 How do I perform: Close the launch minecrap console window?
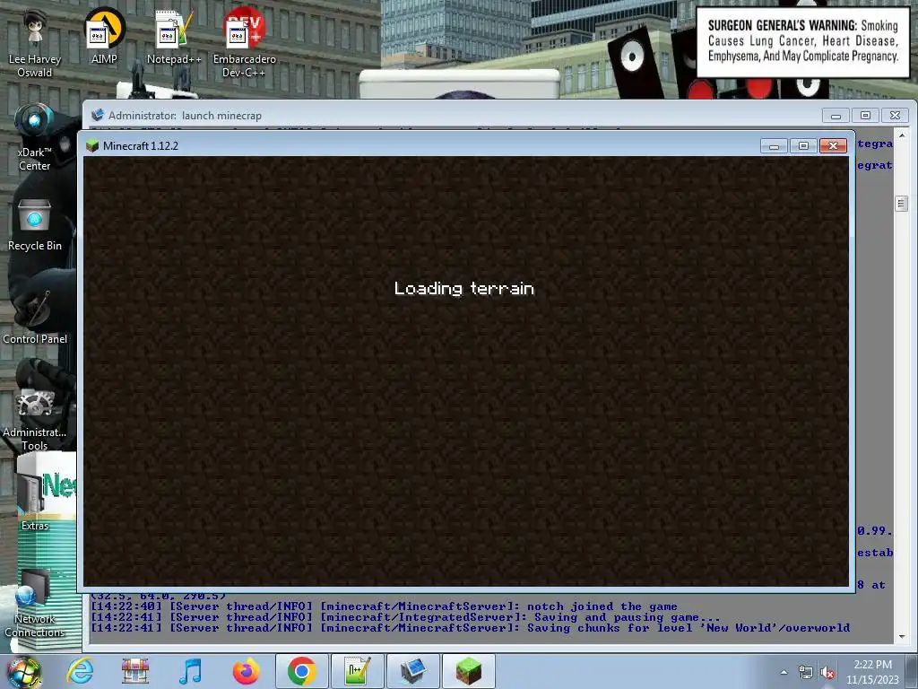pyautogui.click(x=896, y=116)
